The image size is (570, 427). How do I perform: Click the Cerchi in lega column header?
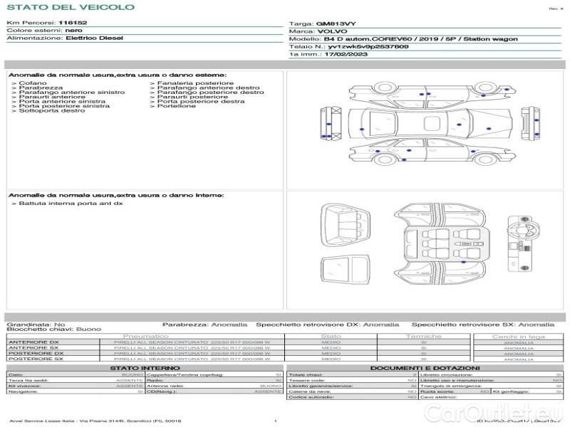click(x=518, y=336)
